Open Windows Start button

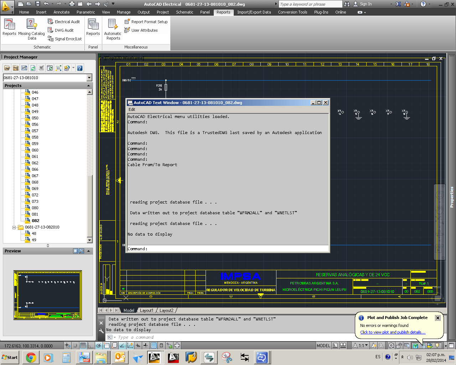tap(10, 358)
